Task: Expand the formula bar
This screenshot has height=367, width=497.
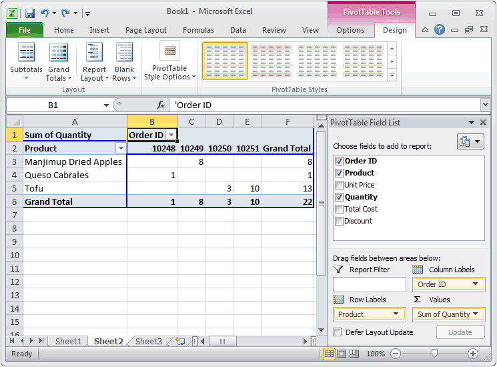Action: tap(485, 104)
